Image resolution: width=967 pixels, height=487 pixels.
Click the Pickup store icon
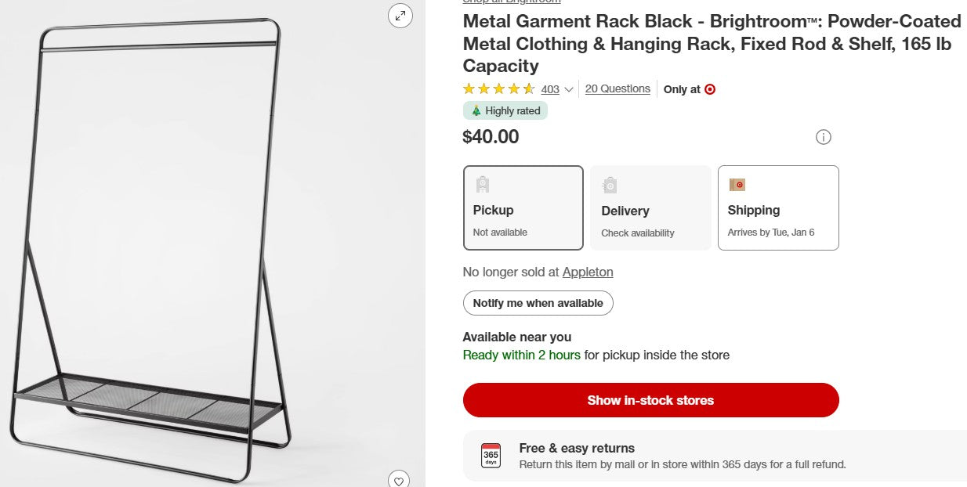[x=482, y=184]
